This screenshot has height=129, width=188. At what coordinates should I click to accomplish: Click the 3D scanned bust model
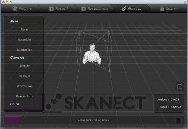[x=92, y=54]
